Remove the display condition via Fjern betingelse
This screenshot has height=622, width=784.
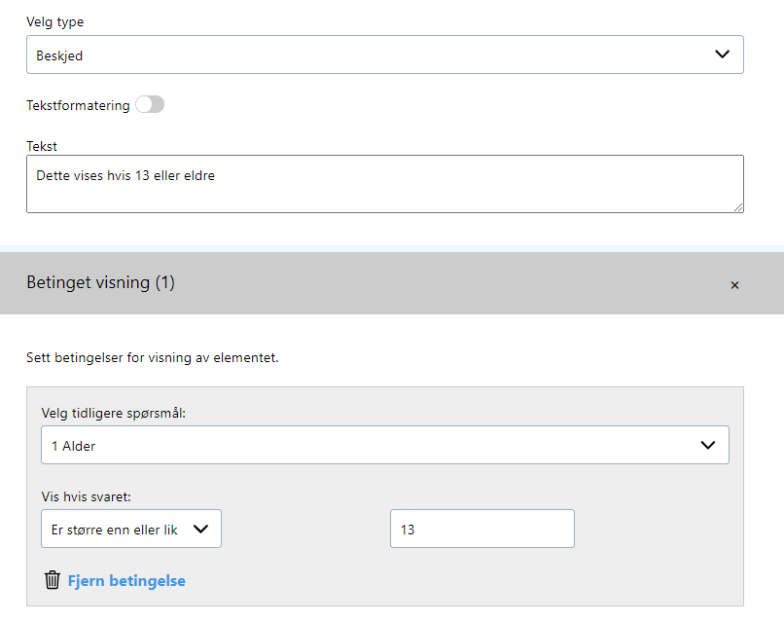click(126, 579)
